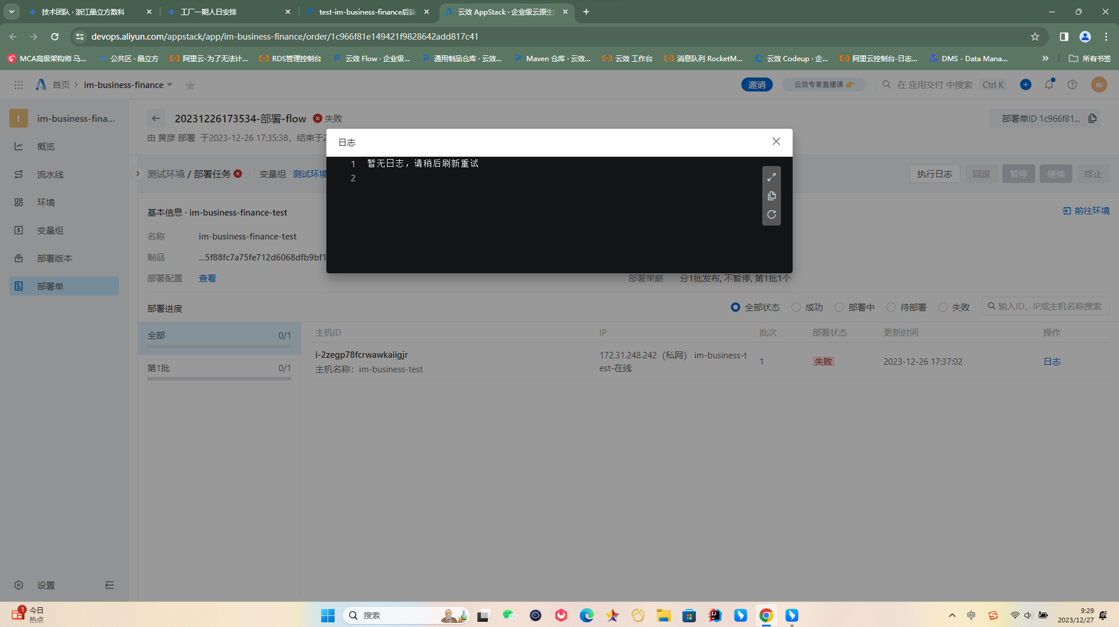Click the Chrome taskbar icon

[x=766, y=615]
